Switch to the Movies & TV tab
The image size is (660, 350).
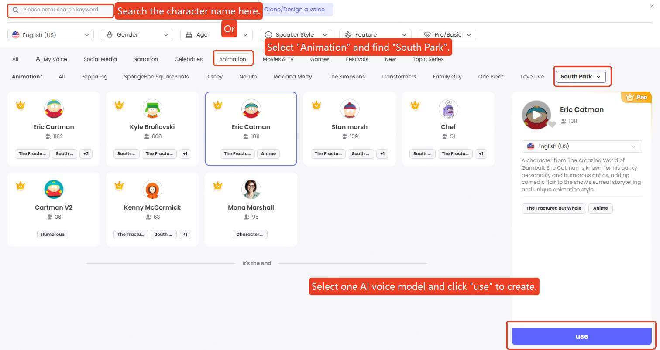coord(278,59)
